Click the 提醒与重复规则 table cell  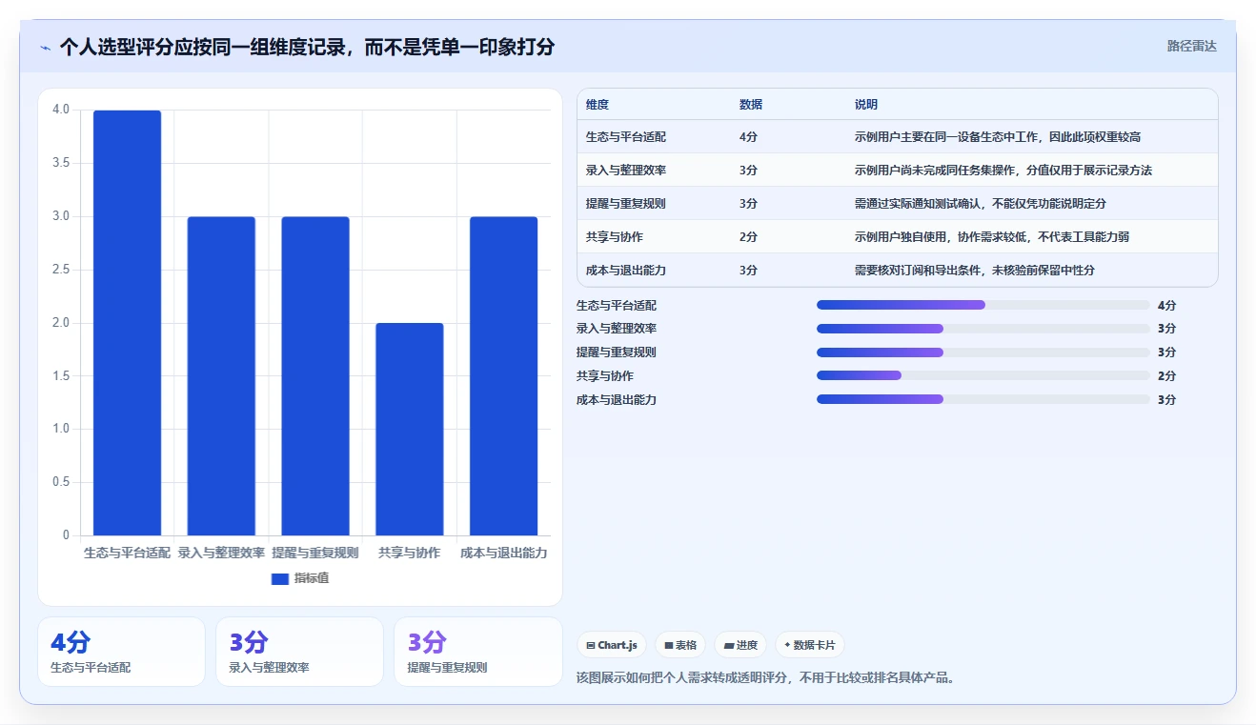pos(626,204)
